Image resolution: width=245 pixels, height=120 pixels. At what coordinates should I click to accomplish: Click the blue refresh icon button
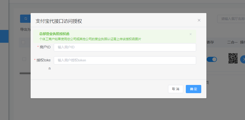(x=25, y=19)
